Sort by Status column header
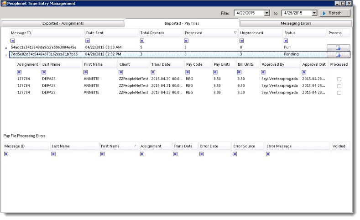This screenshot has height=220, width=360. [x=305, y=33]
